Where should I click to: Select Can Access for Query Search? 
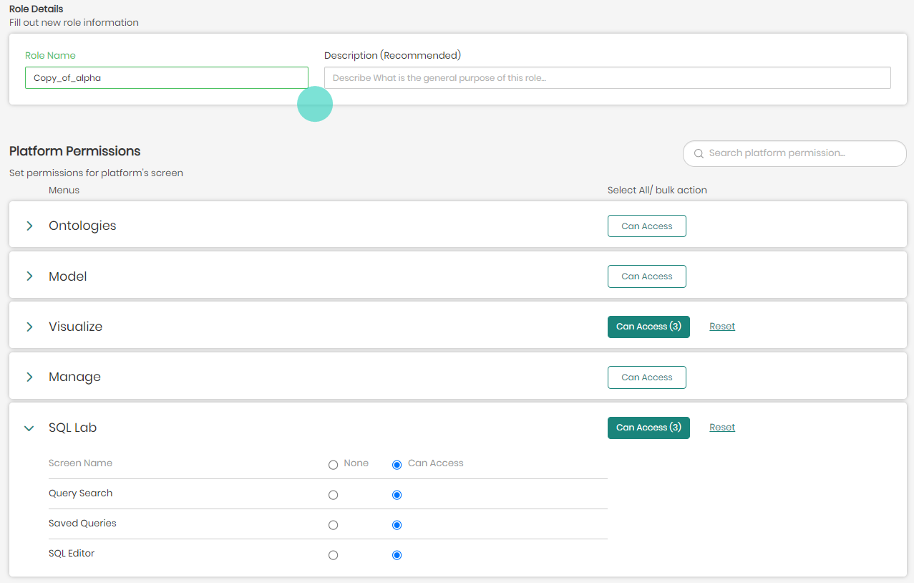[x=397, y=494]
